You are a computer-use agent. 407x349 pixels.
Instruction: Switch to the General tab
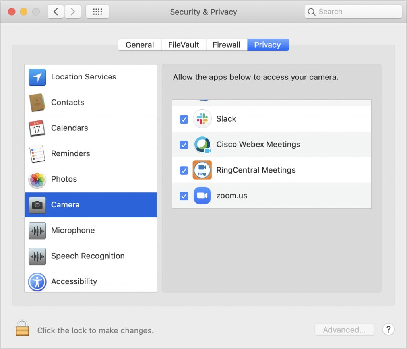tap(140, 45)
